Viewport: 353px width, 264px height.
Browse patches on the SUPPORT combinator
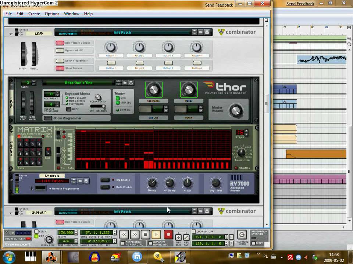pyautogui.click(x=201, y=211)
